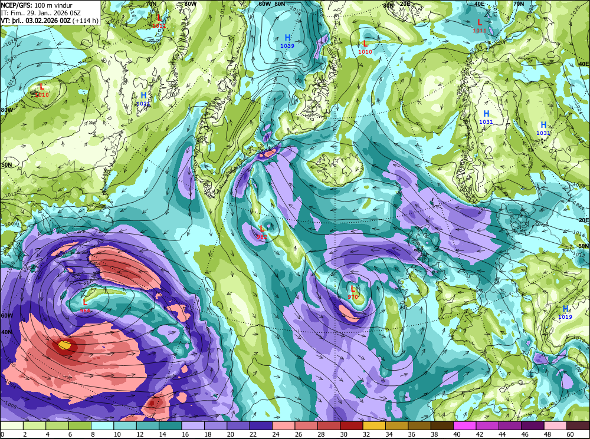Select the 18–20 light purple legend swatch
This screenshot has width=590, height=439.
[215, 425]
